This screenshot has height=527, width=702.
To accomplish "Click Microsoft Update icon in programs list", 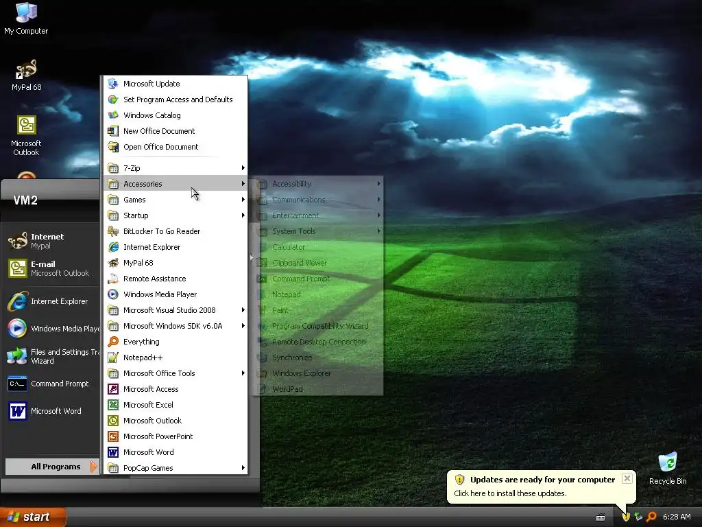I will click(113, 84).
